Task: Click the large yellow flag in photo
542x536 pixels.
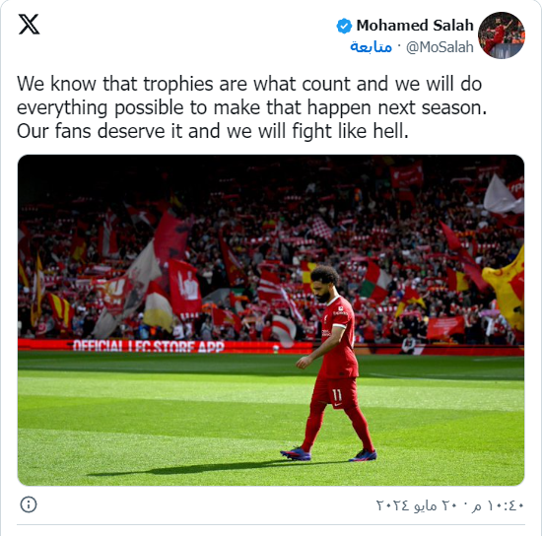Action: tap(506, 289)
